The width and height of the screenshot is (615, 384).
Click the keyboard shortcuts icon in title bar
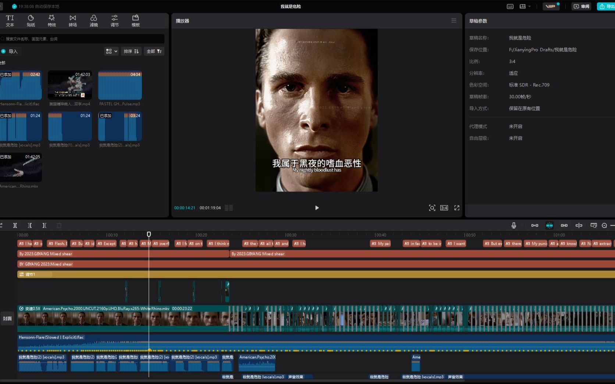[x=510, y=7]
